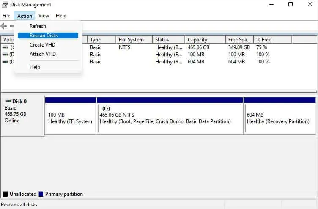Choose Attach VHD option

coord(42,54)
